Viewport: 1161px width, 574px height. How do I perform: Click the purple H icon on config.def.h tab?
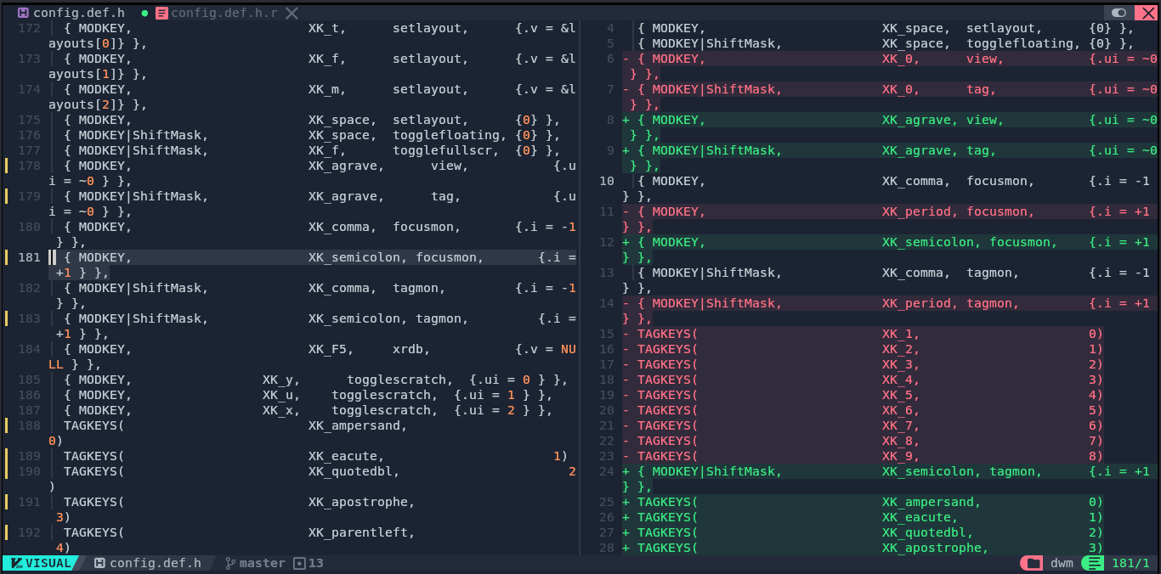click(23, 13)
